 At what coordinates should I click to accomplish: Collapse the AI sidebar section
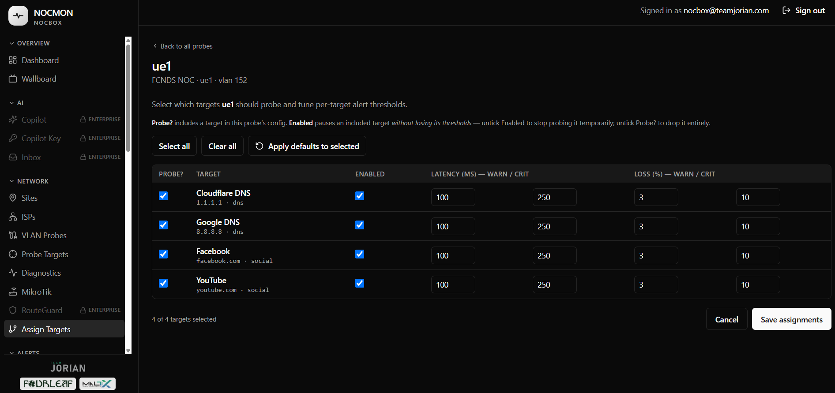(16, 103)
